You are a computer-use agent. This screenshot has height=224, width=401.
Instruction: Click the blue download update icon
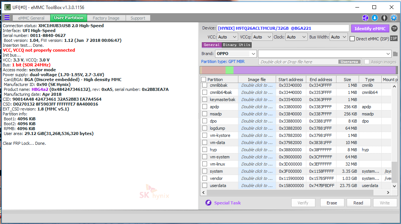(x=375, y=18)
